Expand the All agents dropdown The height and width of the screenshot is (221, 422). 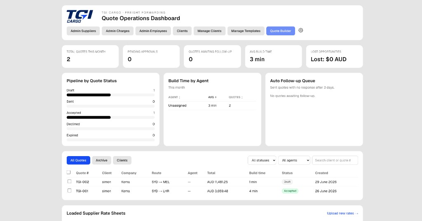[x=294, y=160]
